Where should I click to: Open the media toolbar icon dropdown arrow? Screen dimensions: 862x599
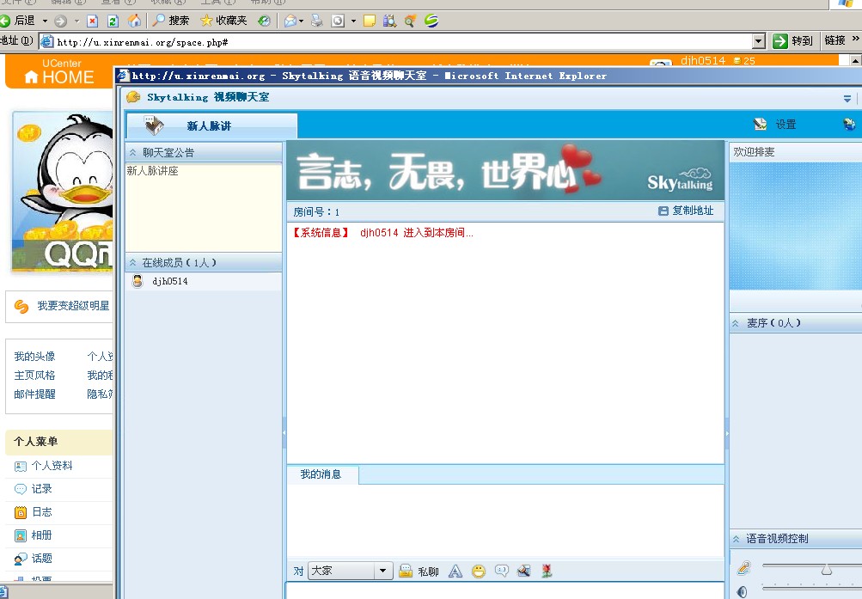[x=353, y=21]
